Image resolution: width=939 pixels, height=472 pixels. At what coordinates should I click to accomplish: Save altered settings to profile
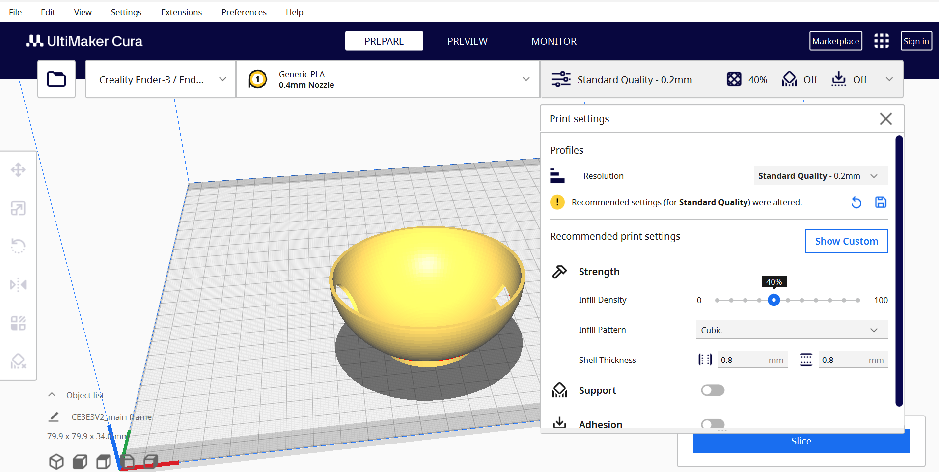(x=881, y=202)
